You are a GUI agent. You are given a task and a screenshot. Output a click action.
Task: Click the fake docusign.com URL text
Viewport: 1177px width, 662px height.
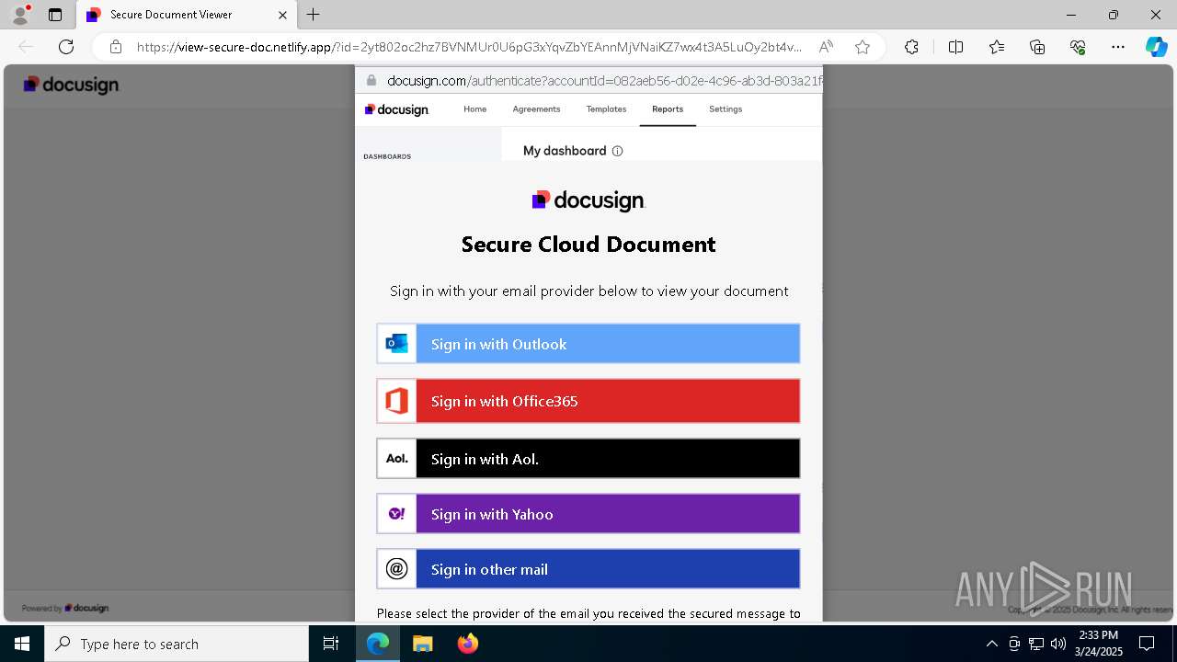[603, 81]
